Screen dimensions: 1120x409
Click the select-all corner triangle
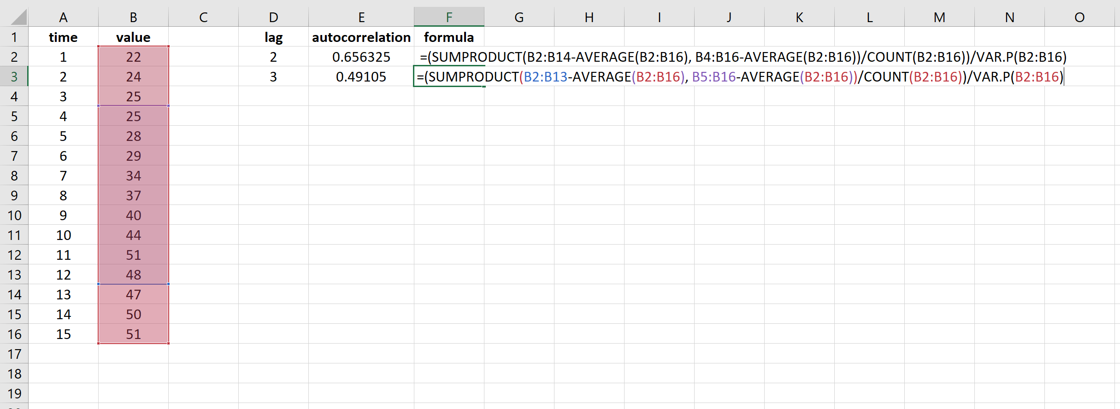click(18, 17)
